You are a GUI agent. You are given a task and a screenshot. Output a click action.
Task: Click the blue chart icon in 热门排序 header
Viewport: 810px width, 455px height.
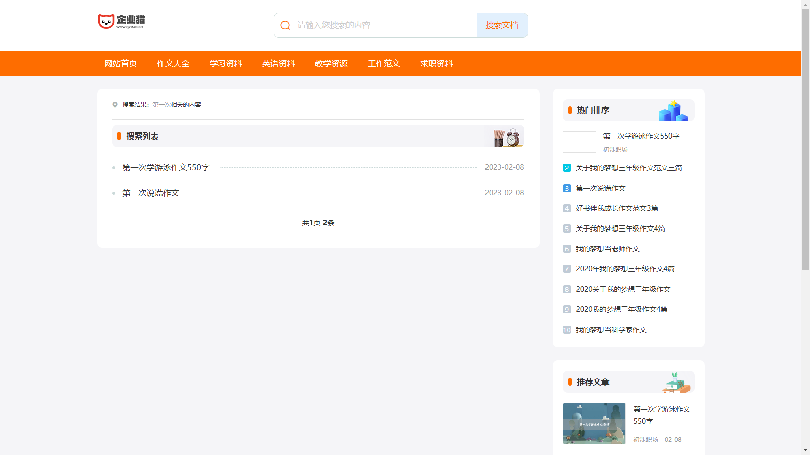click(x=673, y=111)
